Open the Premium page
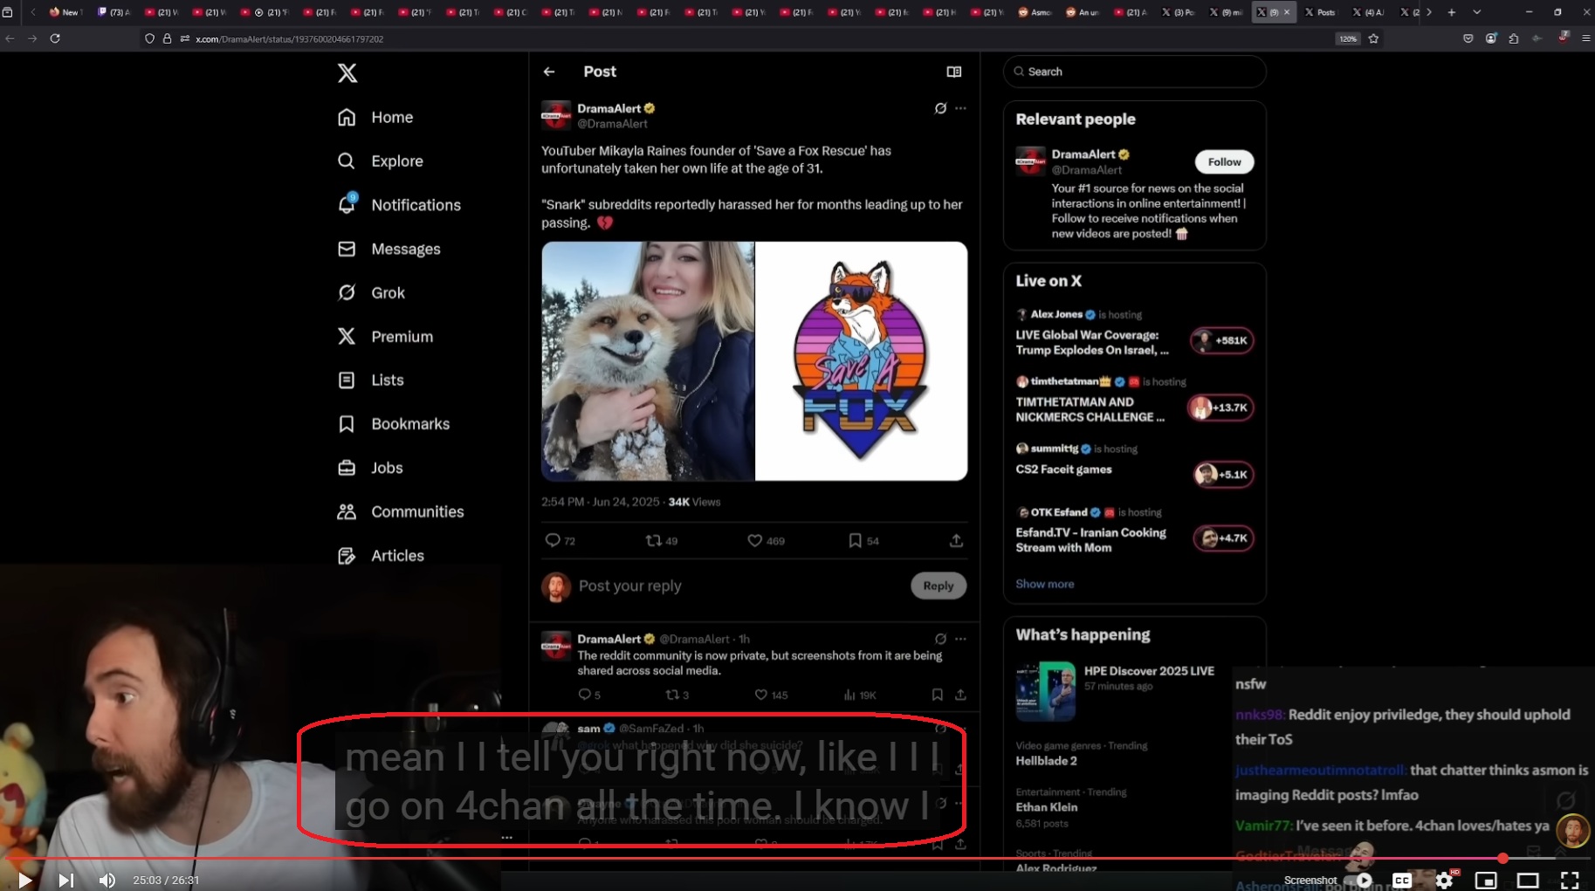This screenshot has width=1595, height=891. pos(385,336)
